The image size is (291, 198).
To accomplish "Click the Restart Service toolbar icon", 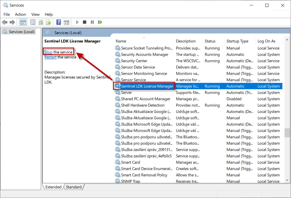I will [100, 22].
